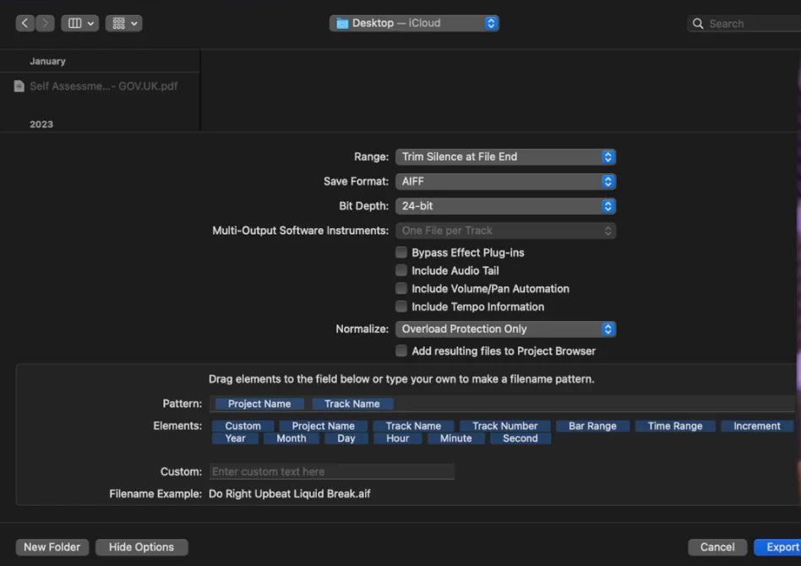
Task: Select the Track Name element token
Action: click(413, 426)
